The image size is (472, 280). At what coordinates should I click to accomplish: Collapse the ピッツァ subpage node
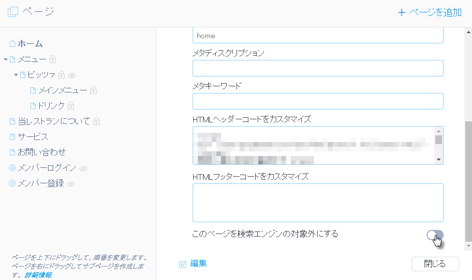[x=15, y=75]
